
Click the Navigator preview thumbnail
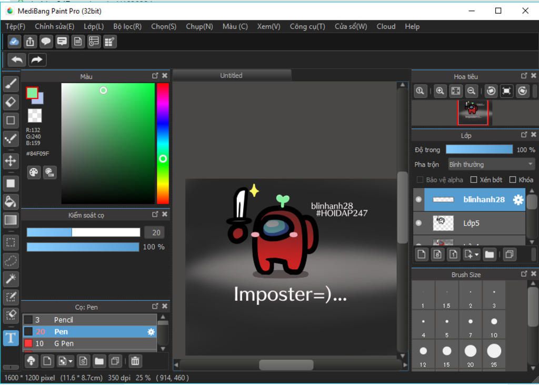(x=473, y=113)
